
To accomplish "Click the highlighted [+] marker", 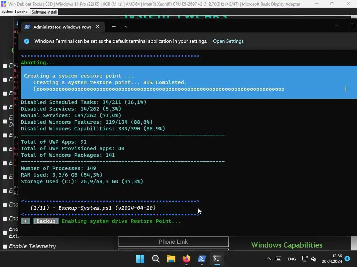I will tap(25, 221).
